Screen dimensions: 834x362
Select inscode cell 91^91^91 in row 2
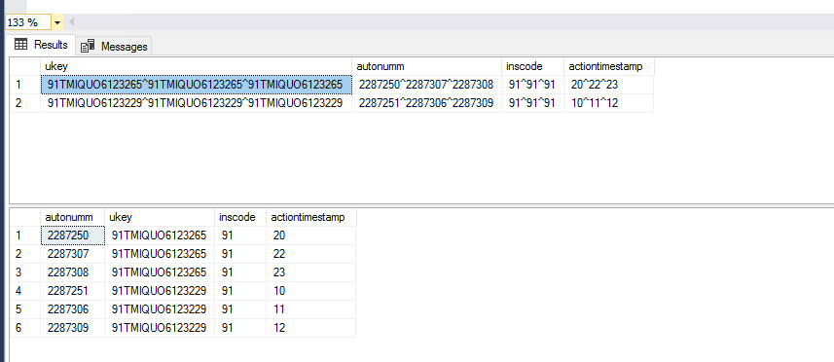[532, 103]
